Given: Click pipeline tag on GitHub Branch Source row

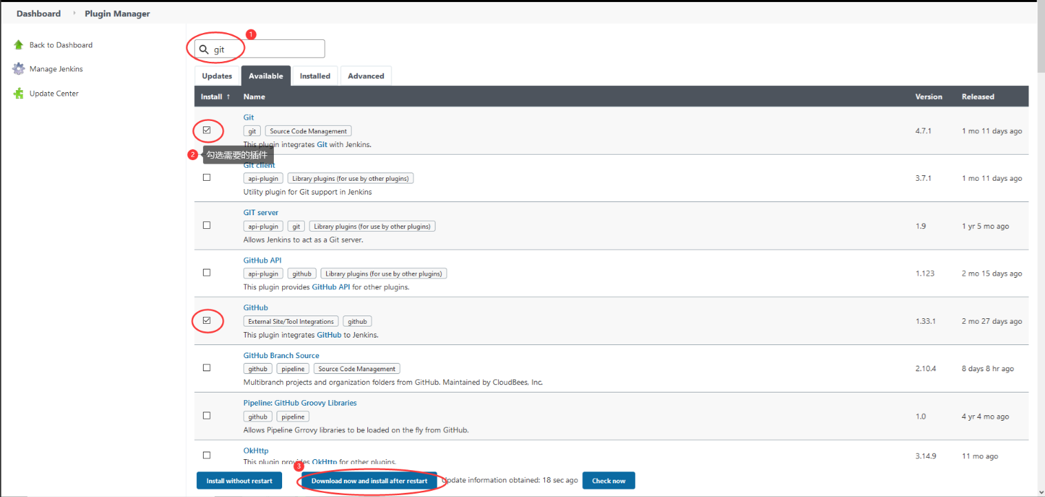Looking at the screenshot, I should click(x=293, y=368).
